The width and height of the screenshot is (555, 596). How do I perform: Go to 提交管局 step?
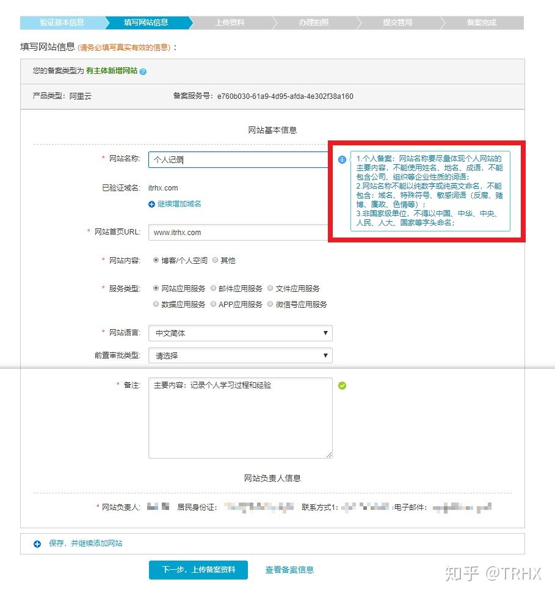[397, 23]
